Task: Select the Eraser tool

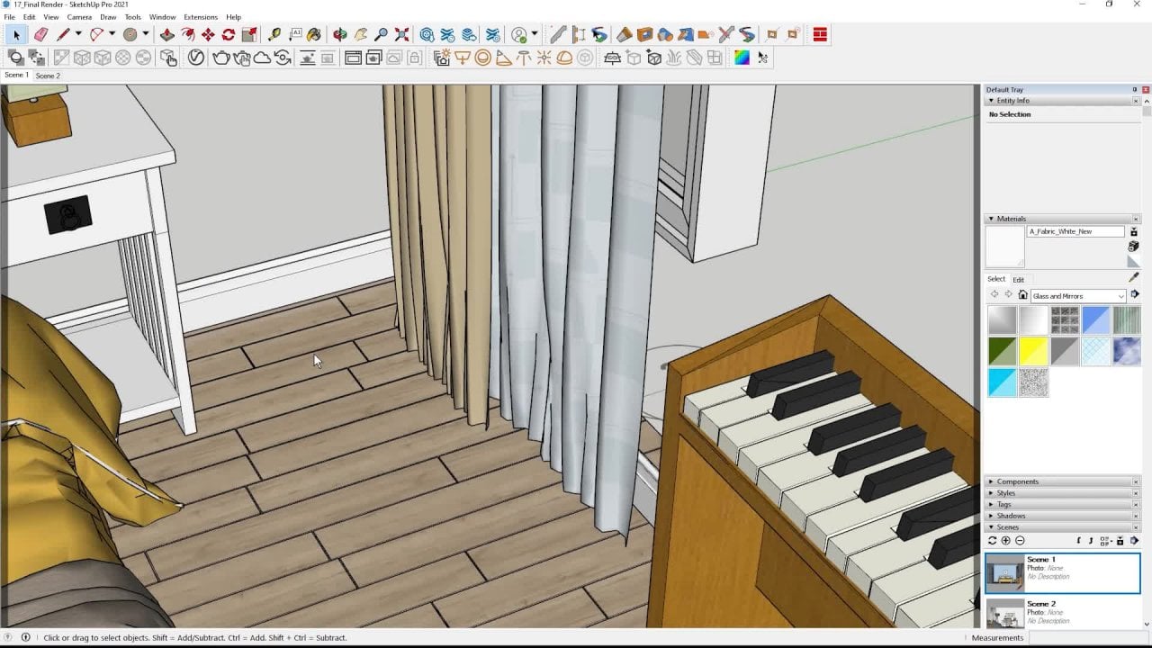Action: 40,35
